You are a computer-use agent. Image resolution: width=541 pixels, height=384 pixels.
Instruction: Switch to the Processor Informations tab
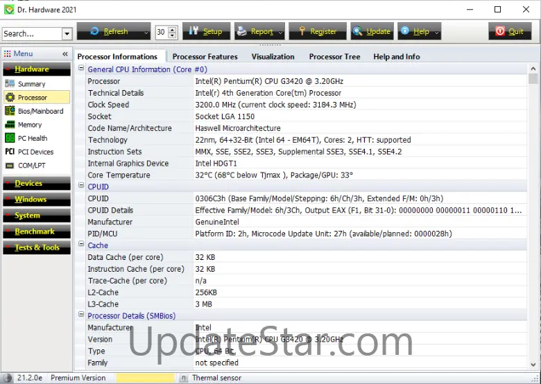(117, 57)
